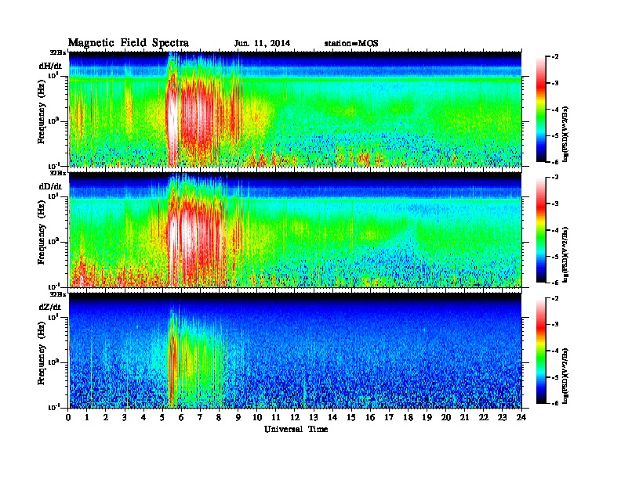The height and width of the screenshot is (479, 621).
Task: Click the hour 23 time-axis tick label
Action: point(502,417)
